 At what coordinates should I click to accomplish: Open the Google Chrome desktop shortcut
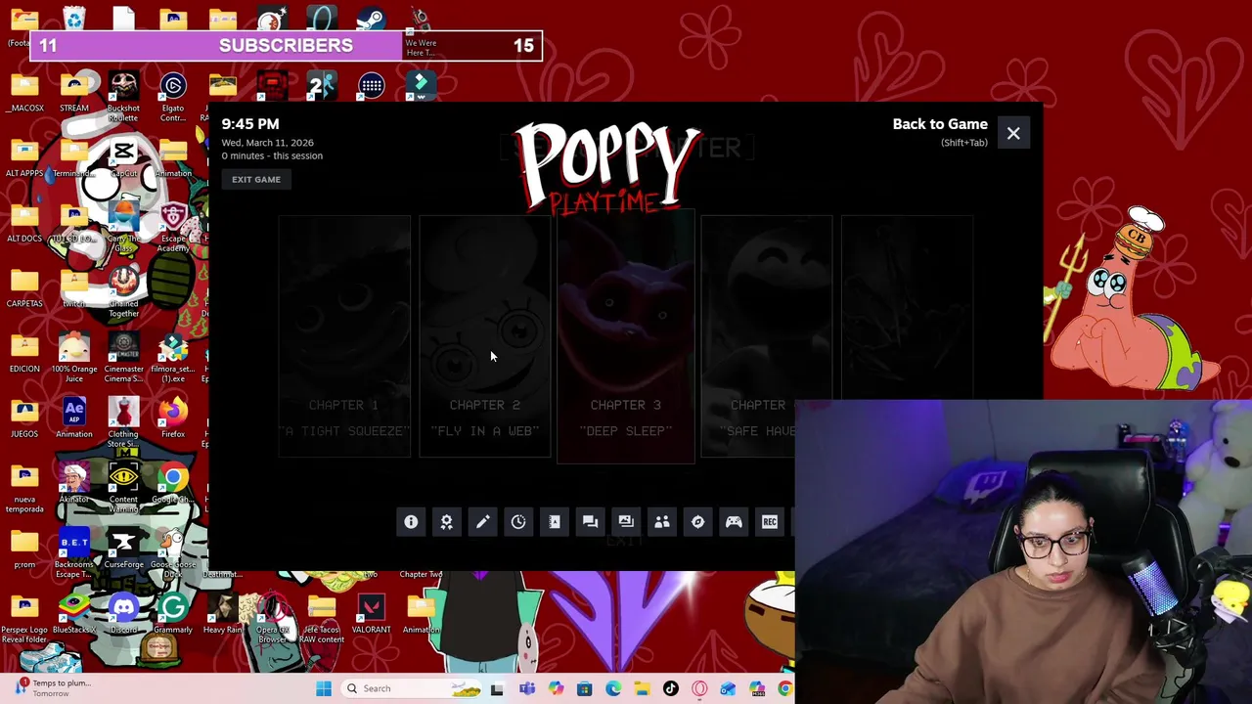[x=173, y=483]
